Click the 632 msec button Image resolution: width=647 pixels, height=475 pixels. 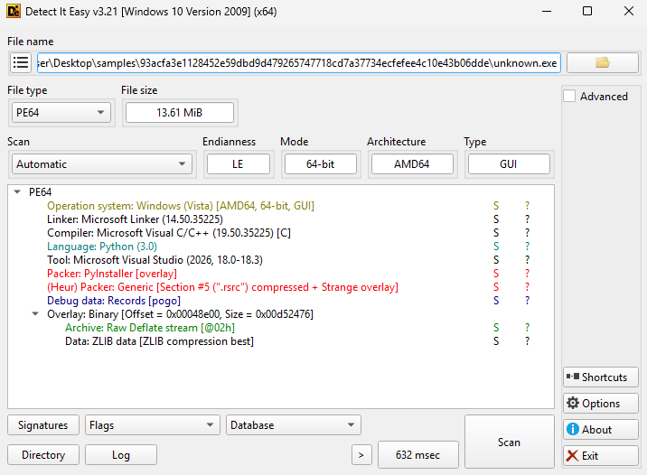coord(418,455)
